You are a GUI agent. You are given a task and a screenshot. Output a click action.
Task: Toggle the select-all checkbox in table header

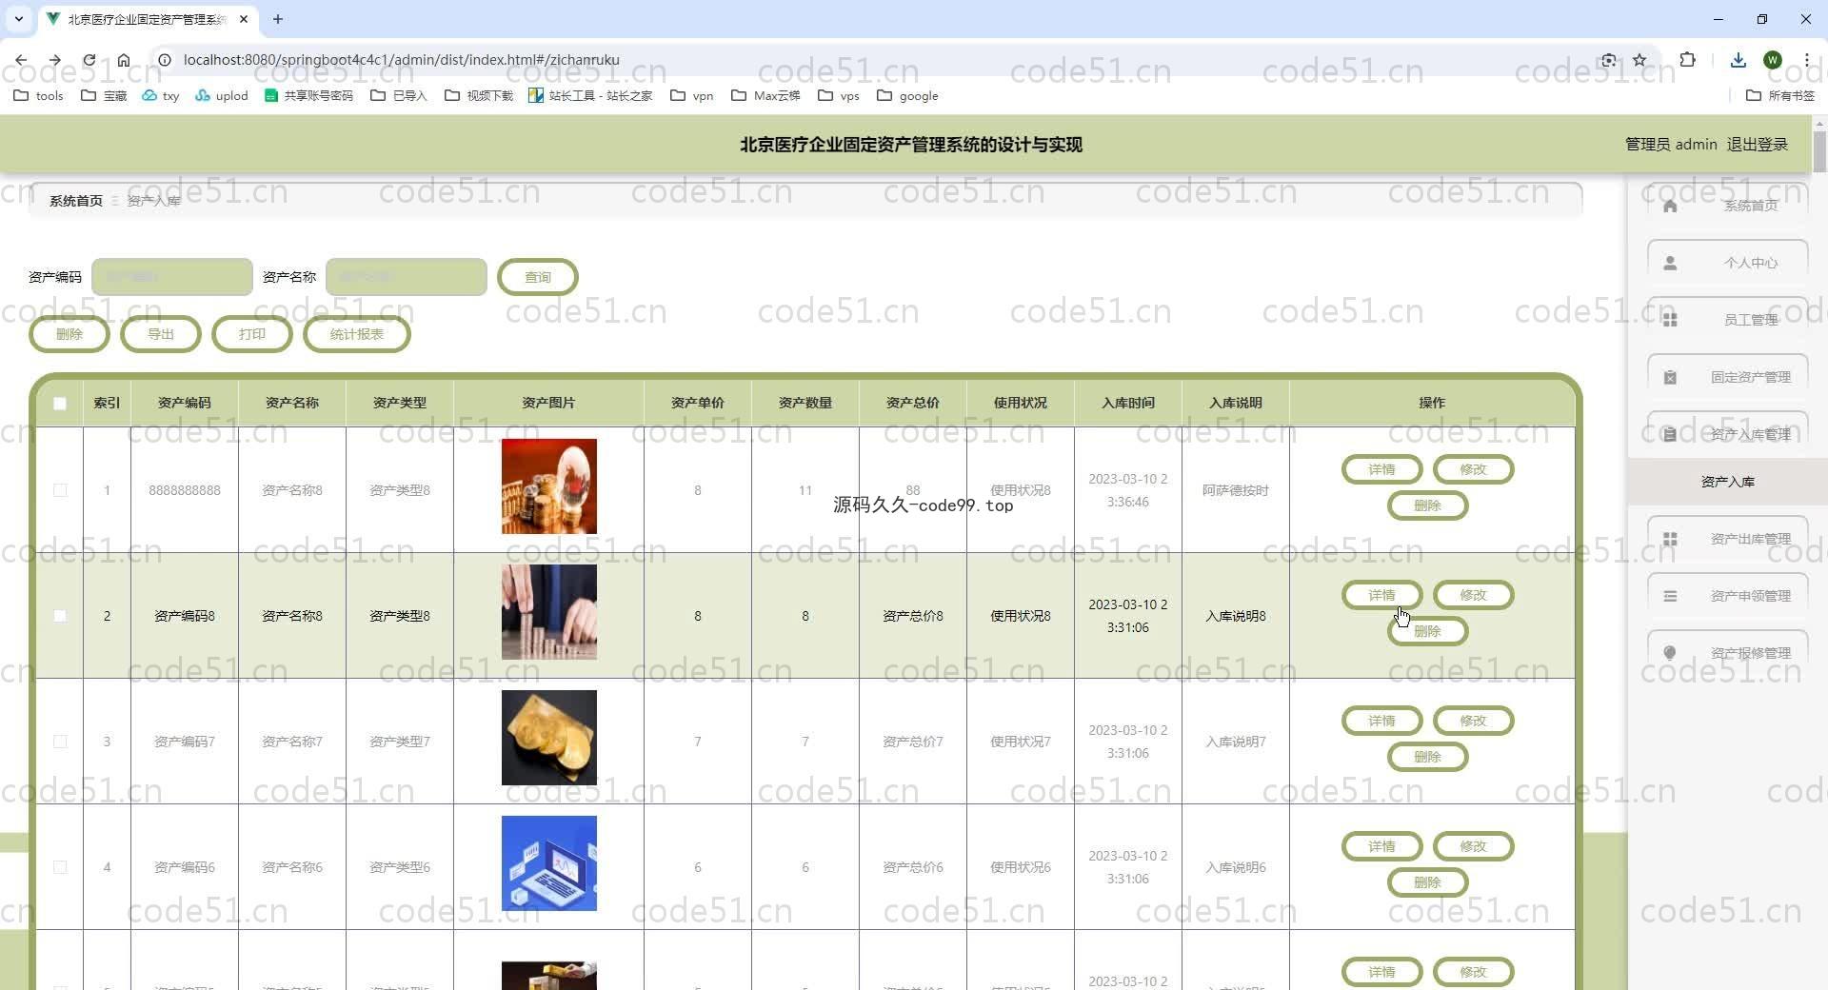tap(60, 404)
